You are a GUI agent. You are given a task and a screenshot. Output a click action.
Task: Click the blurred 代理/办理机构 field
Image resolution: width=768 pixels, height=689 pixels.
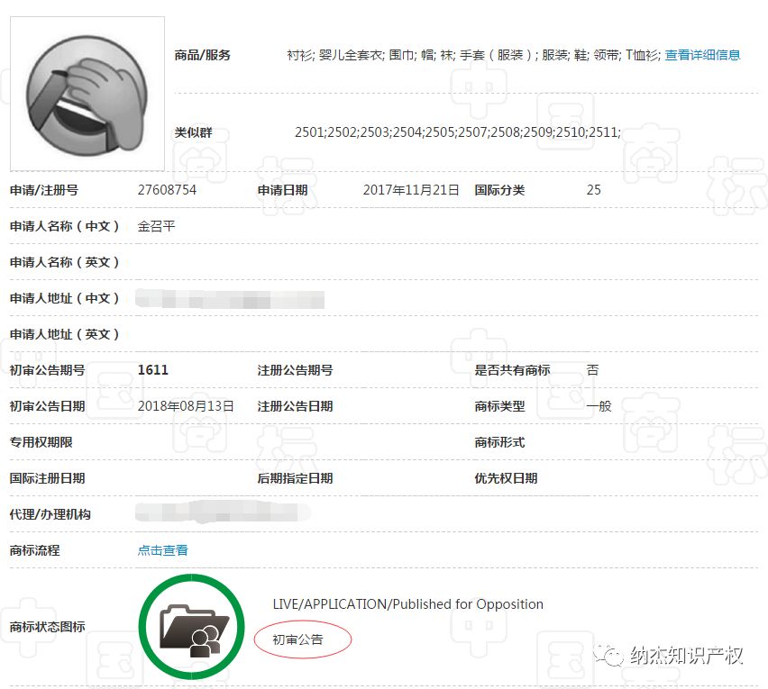tap(222, 514)
